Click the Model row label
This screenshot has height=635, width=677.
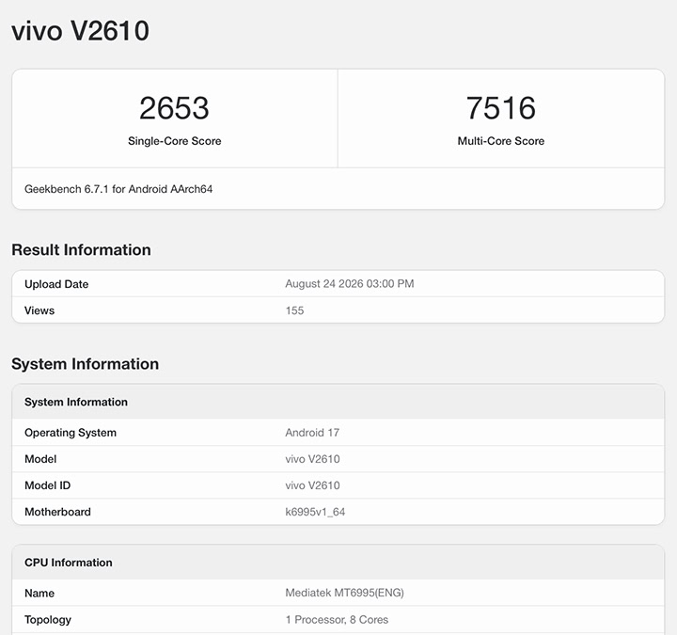coord(40,459)
